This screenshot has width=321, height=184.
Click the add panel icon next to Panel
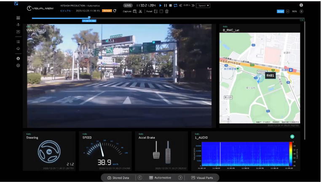[x=156, y=11]
